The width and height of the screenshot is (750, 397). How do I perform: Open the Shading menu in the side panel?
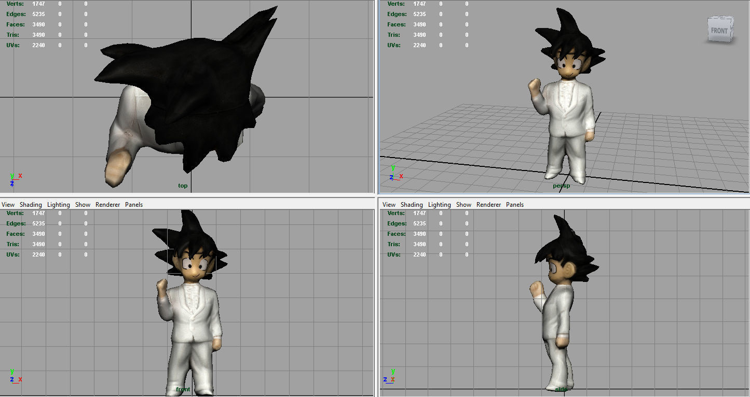click(412, 205)
